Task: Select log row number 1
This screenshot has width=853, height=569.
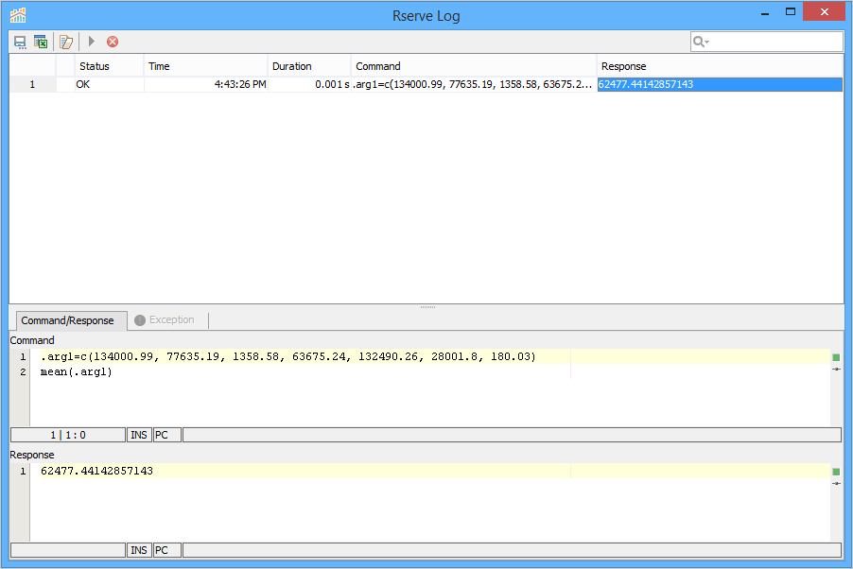Action: (x=33, y=84)
